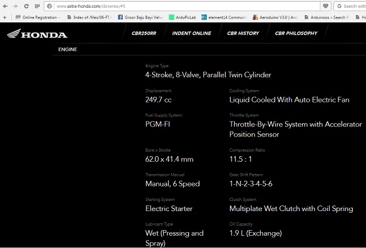366x248 pixels.
Task: Click the ENGINE section heading
Action: click(68, 50)
